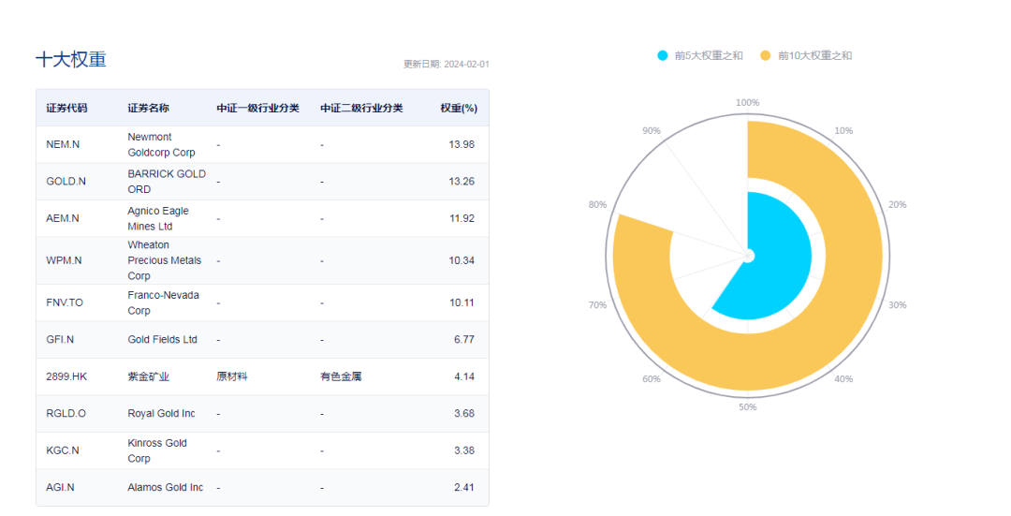The image size is (1011, 516).
Task: Click the Alamos Gold Inc entry
Action: click(165, 488)
